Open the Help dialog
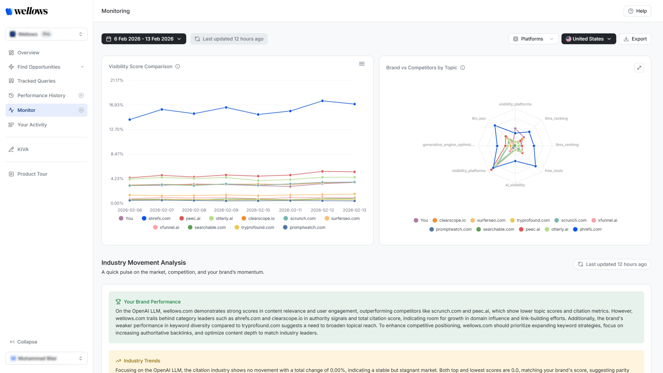The height and width of the screenshot is (373, 663). point(637,11)
